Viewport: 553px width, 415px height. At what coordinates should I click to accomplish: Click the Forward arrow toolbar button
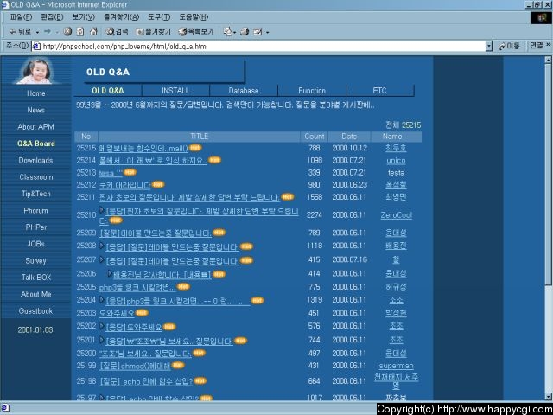48,32
